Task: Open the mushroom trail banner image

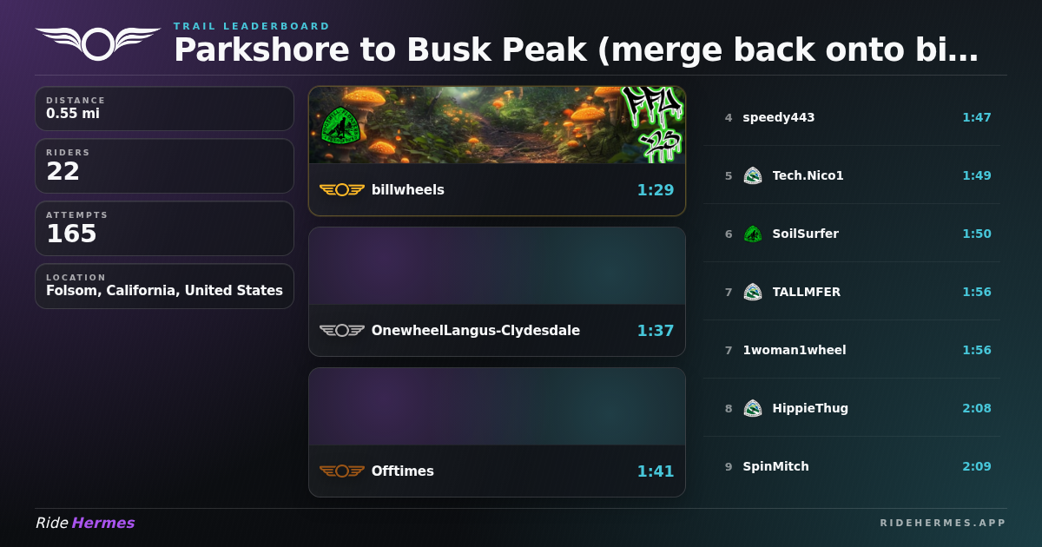Action: point(497,125)
